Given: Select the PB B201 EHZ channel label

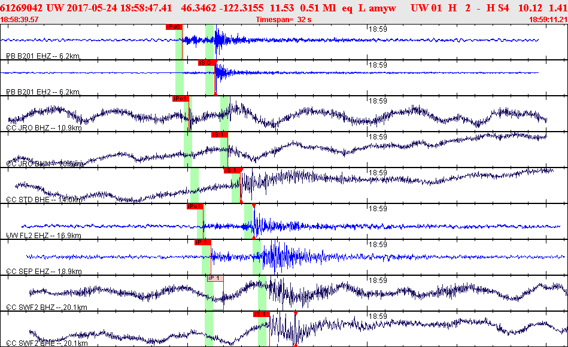Looking at the screenshot, I should coord(43,56).
